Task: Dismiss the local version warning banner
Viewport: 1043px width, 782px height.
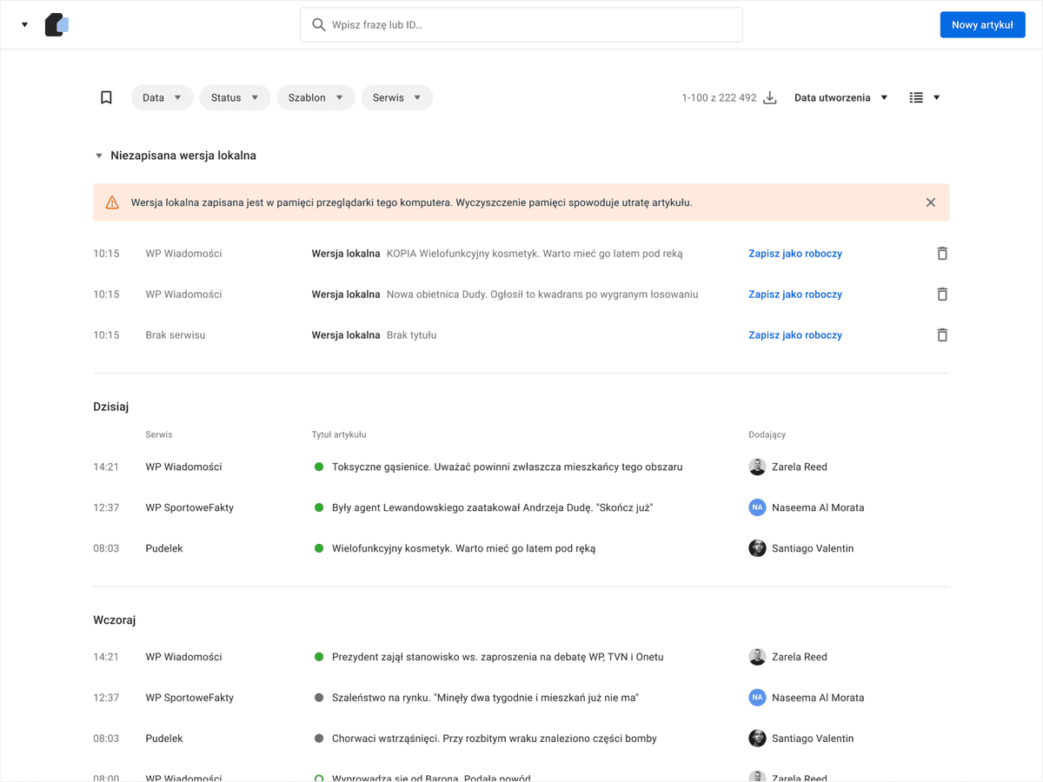Action: coord(931,202)
